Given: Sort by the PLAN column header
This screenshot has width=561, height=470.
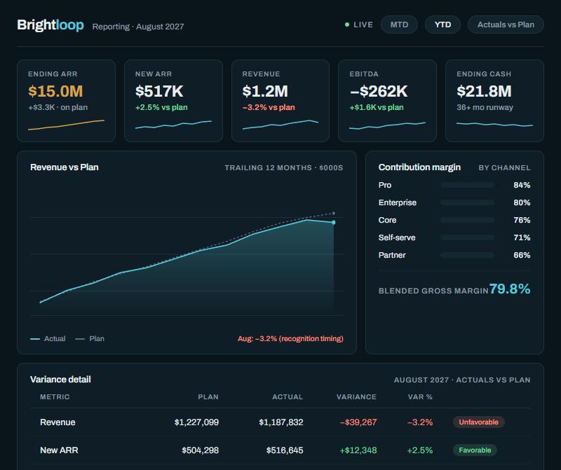Looking at the screenshot, I should (208, 396).
